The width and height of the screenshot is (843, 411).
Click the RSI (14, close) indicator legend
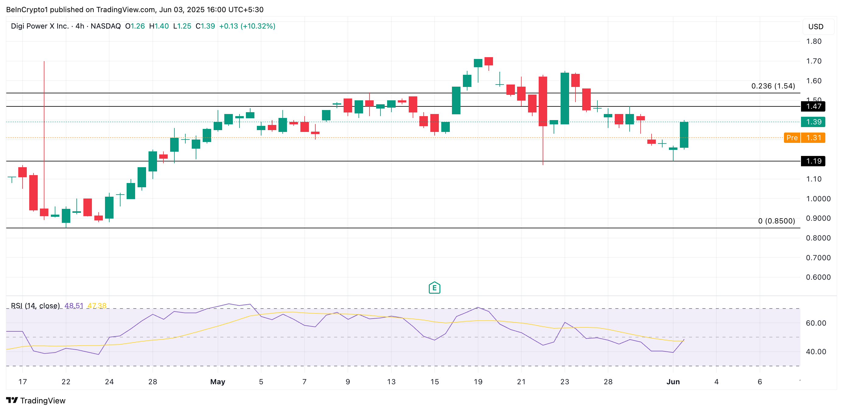tap(35, 306)
